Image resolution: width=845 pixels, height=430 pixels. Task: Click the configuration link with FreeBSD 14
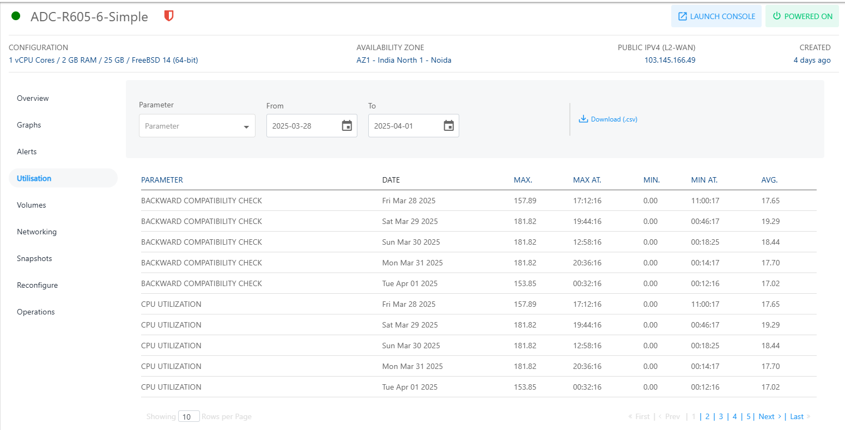[x=104, y=60]
